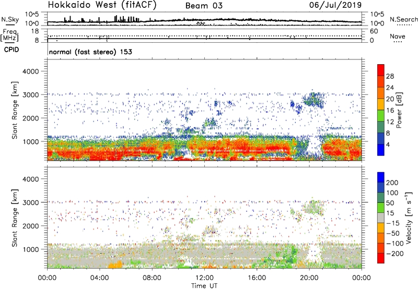
Task: Click the 'normal (fast stereo) 153' mode text
Action: pos(90,52)
